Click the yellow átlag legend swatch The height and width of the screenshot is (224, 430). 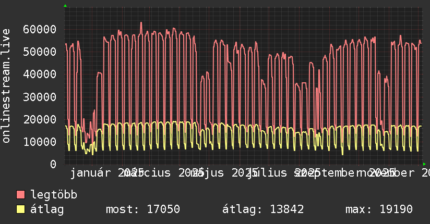[20, 209]
